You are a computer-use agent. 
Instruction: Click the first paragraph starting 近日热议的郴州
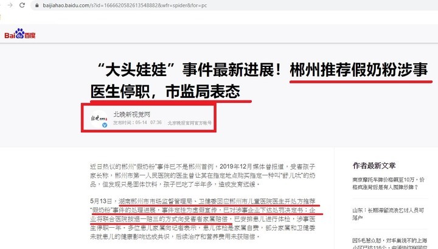tap(203, 175)
